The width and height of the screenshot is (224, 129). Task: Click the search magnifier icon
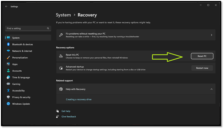pyautogui.click(x=48, y=28)
